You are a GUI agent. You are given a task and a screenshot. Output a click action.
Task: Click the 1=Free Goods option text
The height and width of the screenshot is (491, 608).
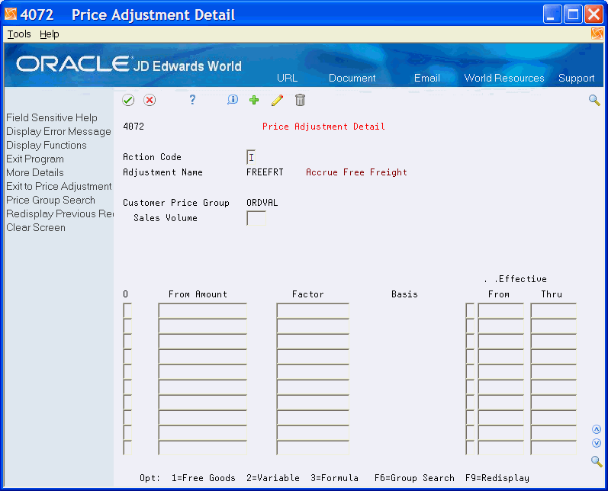pos(203,478)
